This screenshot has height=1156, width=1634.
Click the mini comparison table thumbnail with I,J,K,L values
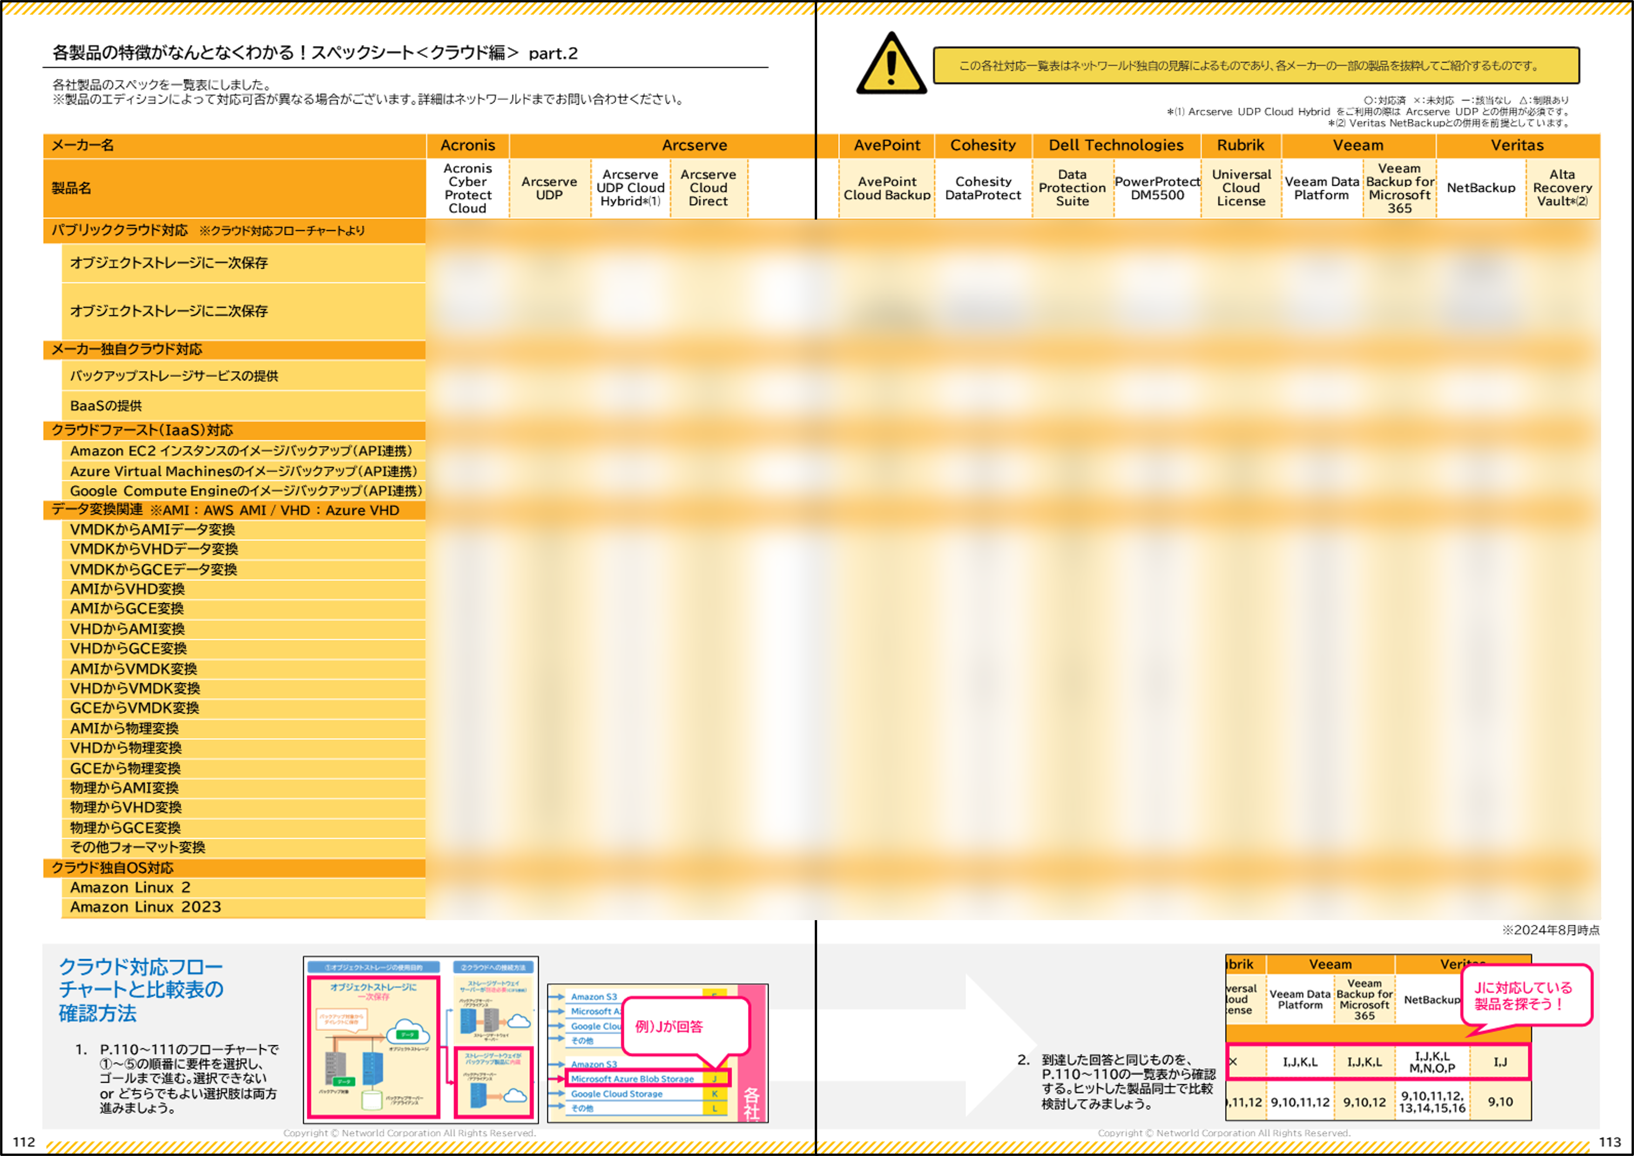coord(1378,1037)
